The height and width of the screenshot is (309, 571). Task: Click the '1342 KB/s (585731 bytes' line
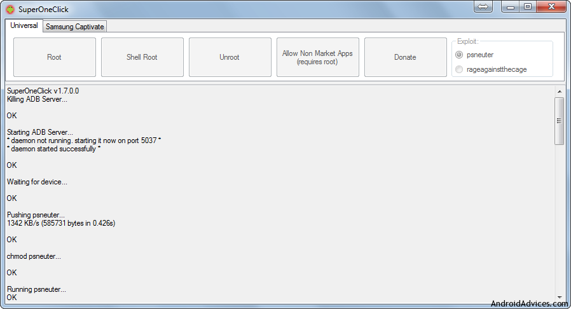(61, 223)
